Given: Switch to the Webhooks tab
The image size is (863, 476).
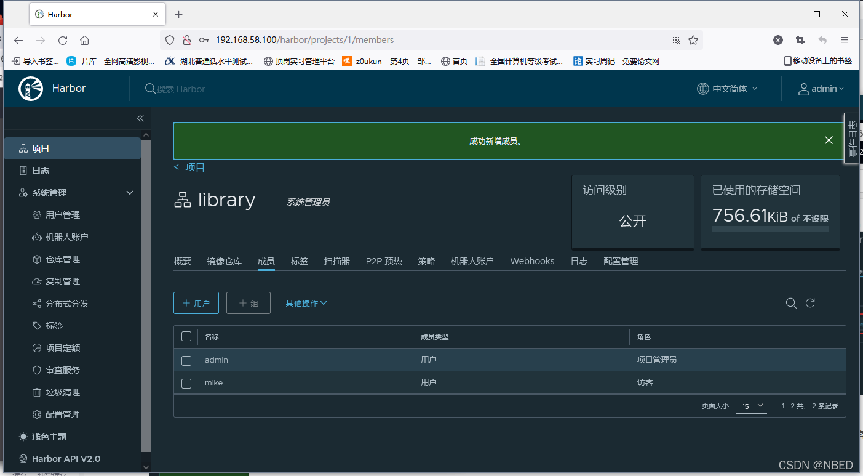Looking at the screenshot, I should point(532,261).
